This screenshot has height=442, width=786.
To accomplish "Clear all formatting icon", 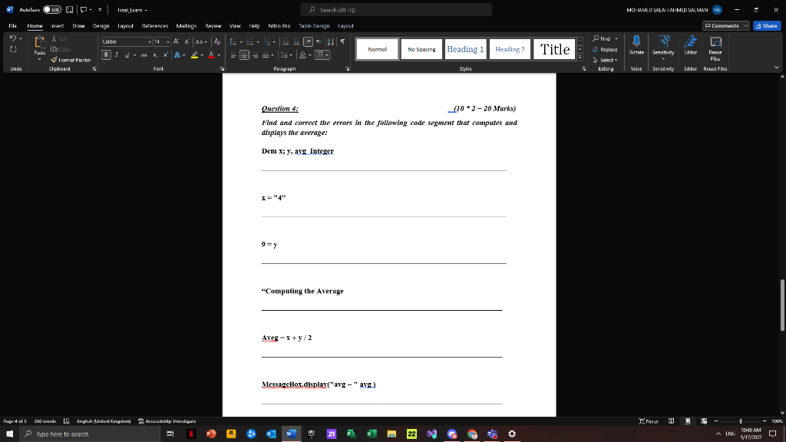I will click(x=217, y=41).
